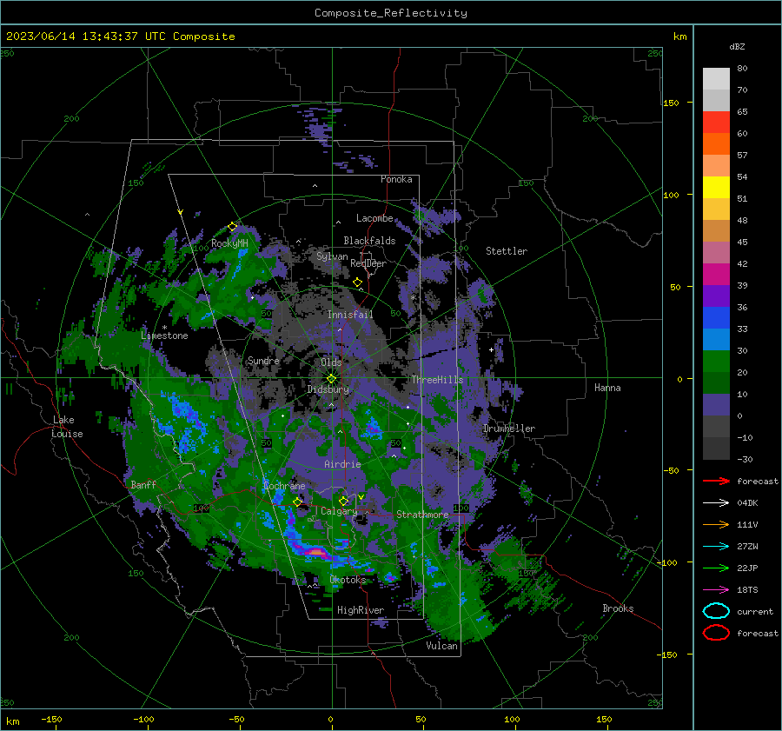Click the dBZ legend heading
The width and height of the screenshot is (782, 731).
pos(737,46)
